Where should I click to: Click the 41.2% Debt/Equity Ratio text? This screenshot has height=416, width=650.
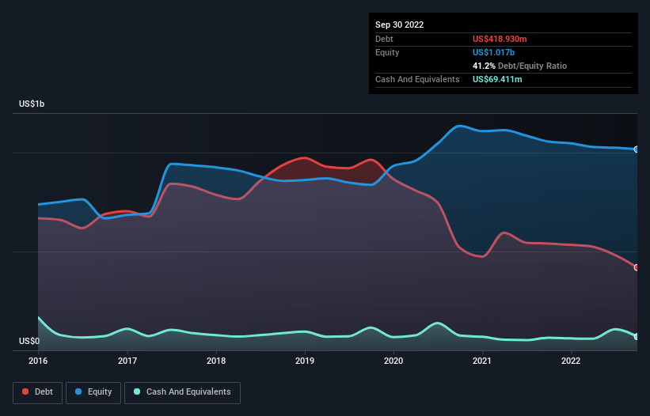[x=519, y=66]
